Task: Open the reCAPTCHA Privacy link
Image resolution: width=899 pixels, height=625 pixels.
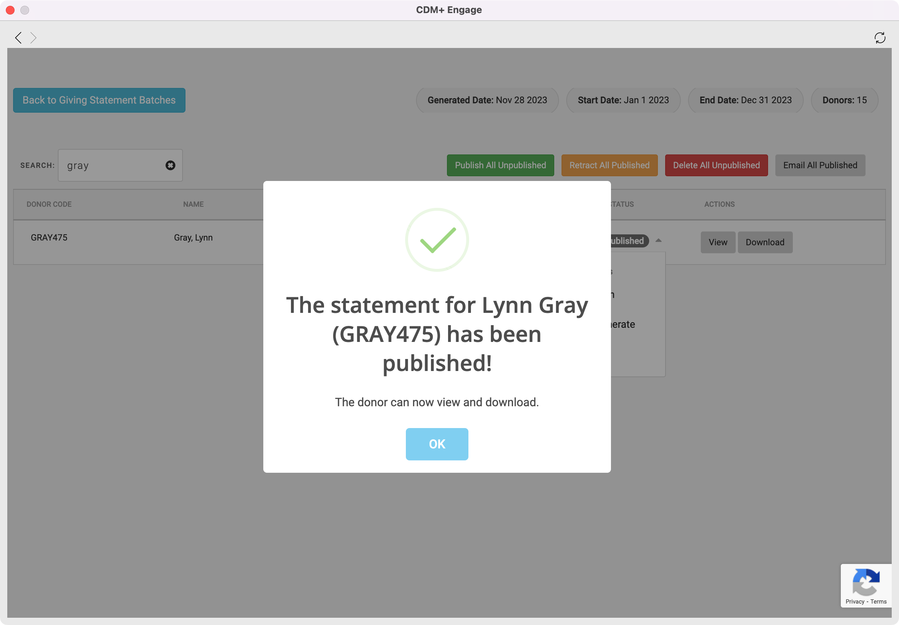Action: point(854,601)
